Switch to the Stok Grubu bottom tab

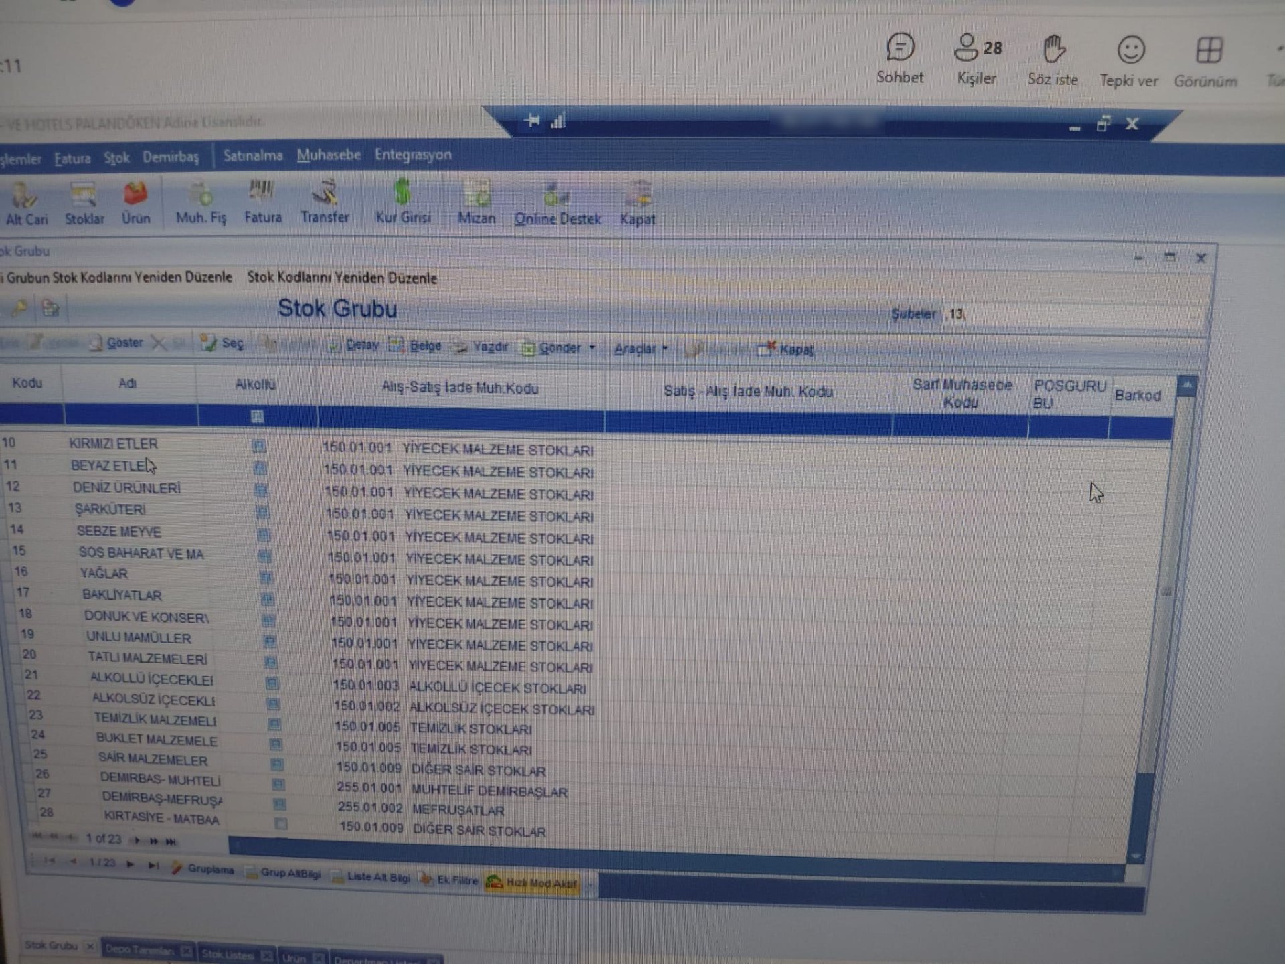(52, 945)
